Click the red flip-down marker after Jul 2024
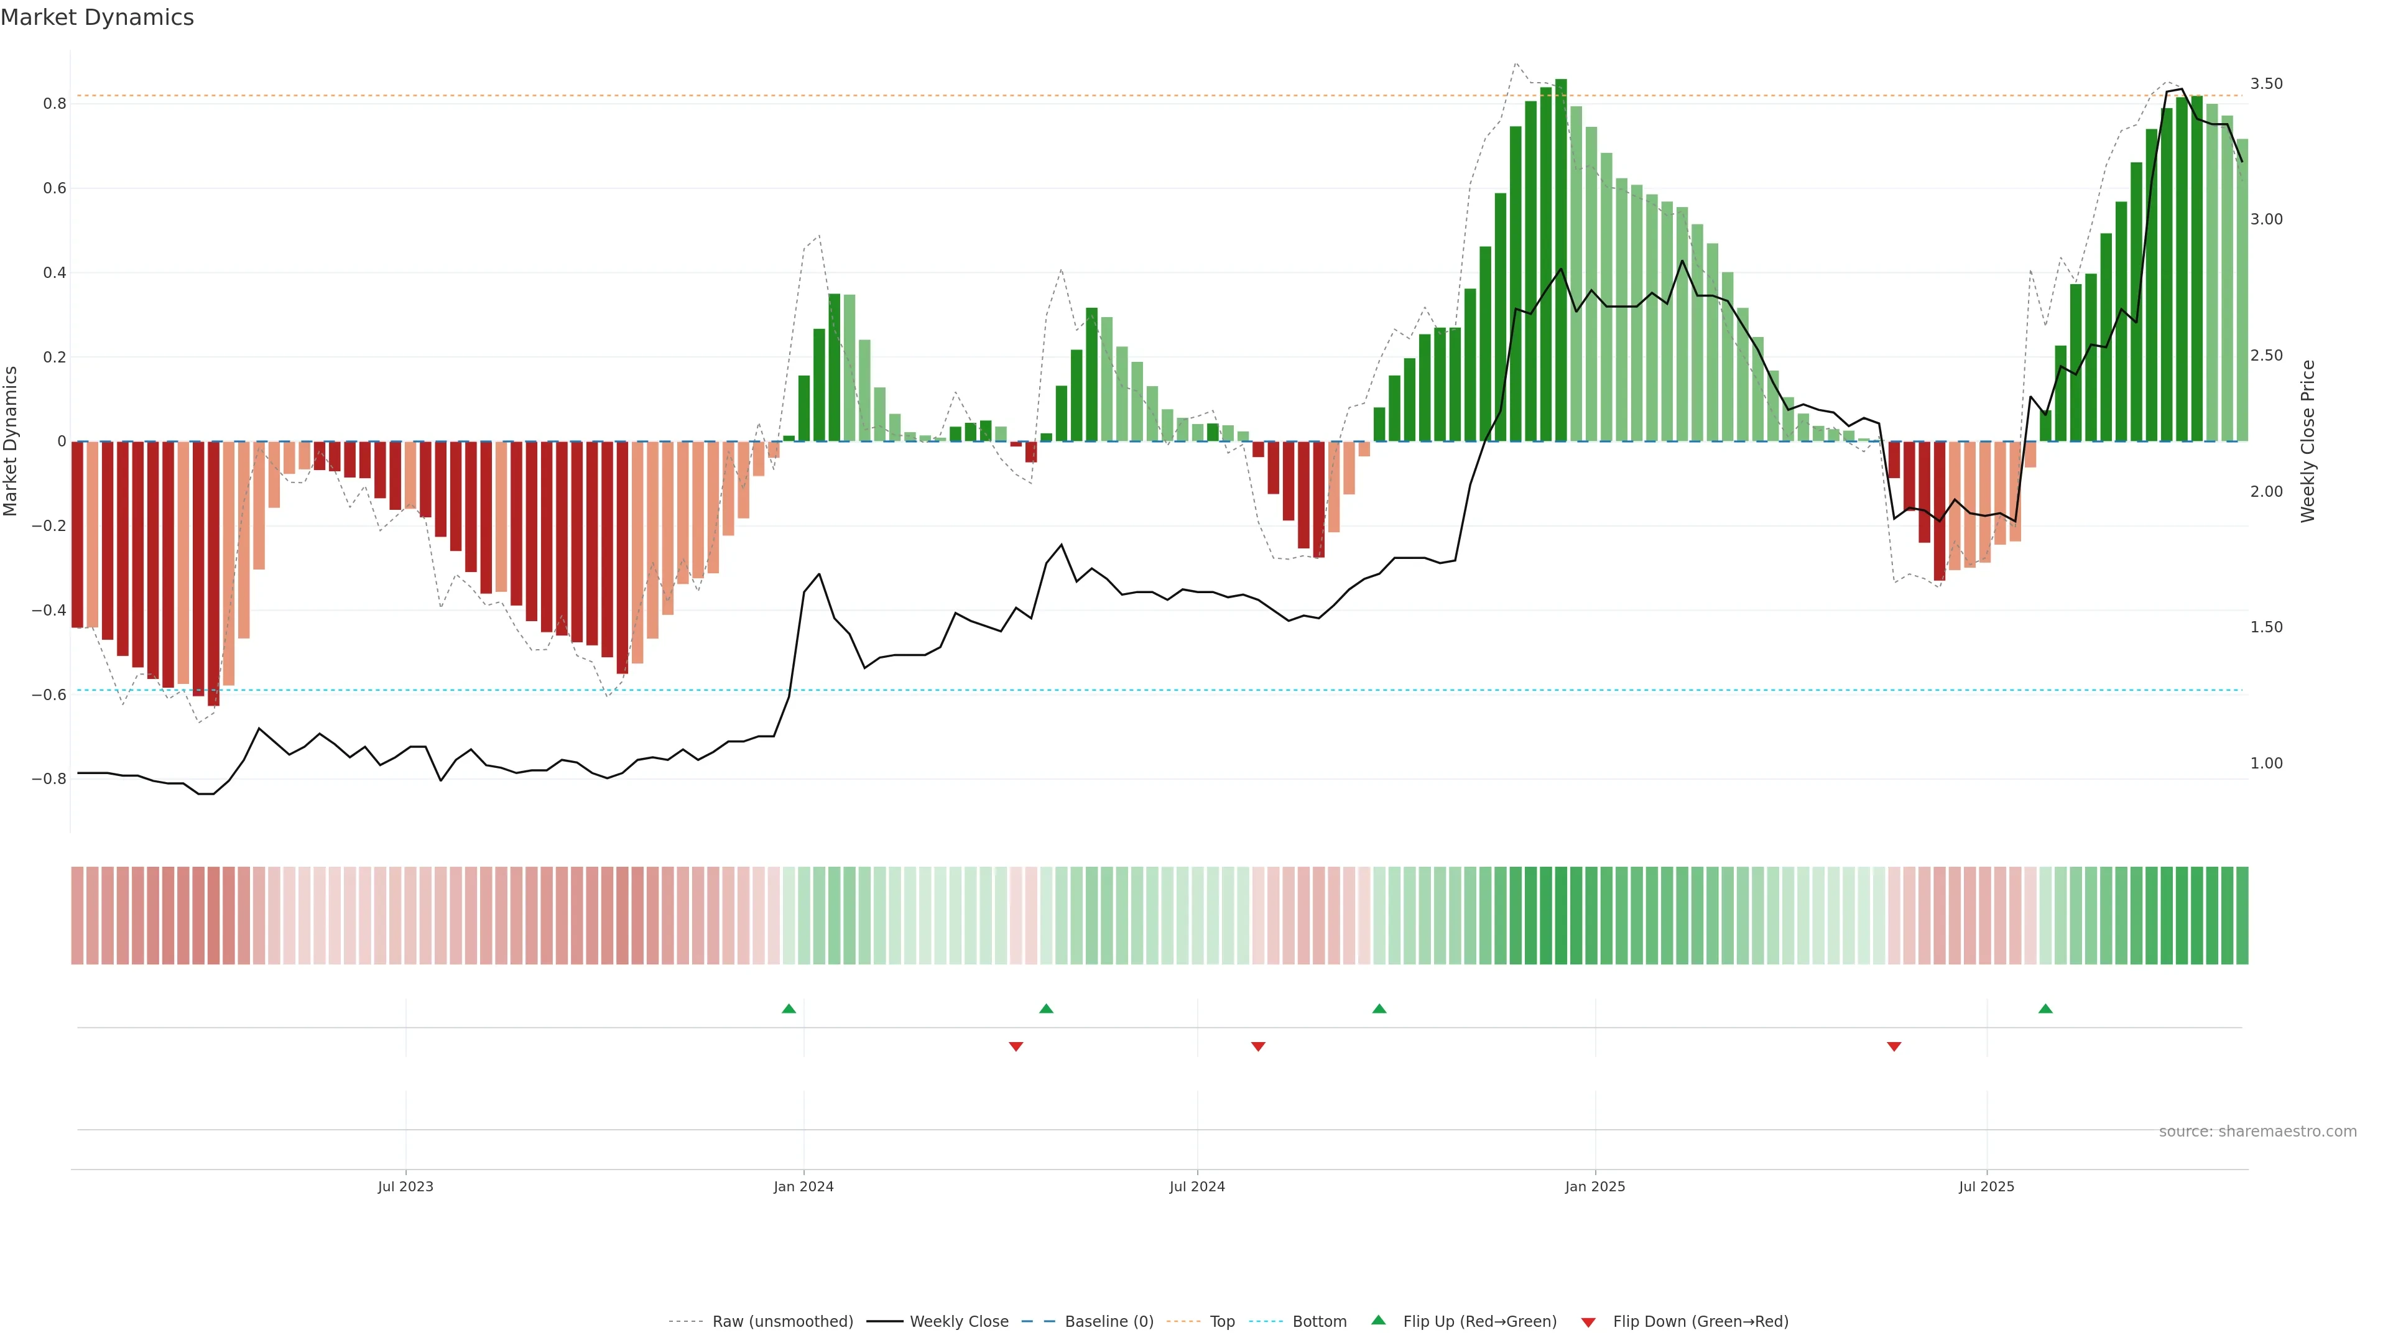Image resolution: width=2388 pixels, height=1343 pixels. tap(1258, 1046)
